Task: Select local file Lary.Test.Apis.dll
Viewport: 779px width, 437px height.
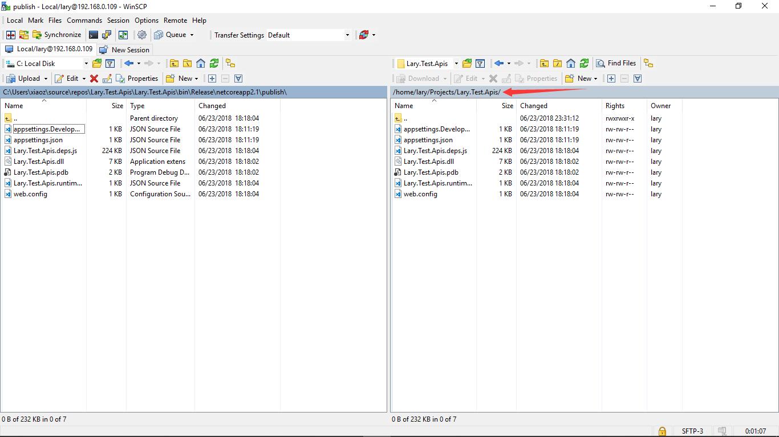Action: [x=39, y=162]
